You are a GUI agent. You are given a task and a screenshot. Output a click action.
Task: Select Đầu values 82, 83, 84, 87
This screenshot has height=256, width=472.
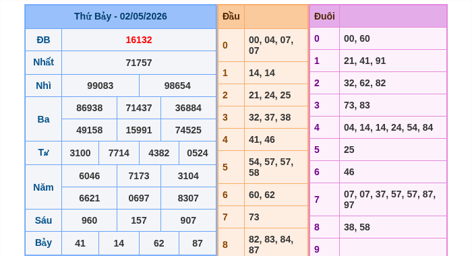point(271,245)
